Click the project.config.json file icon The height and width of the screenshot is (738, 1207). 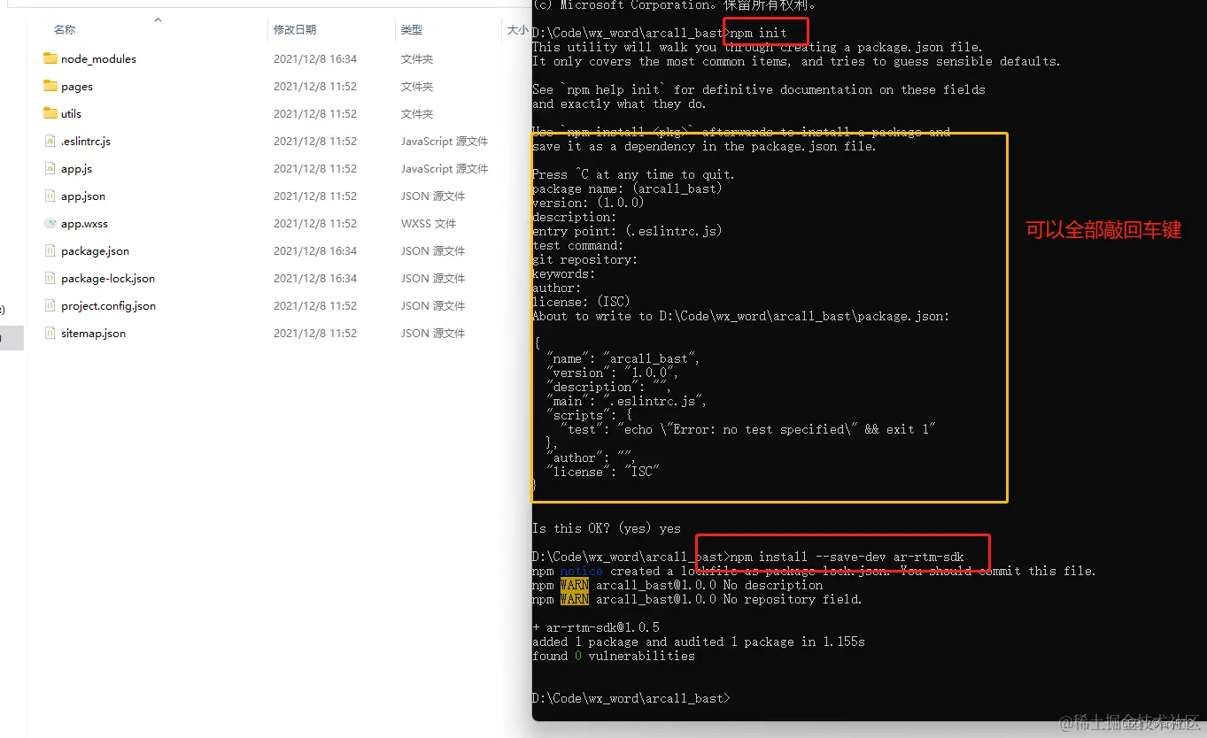coord(50,306)
